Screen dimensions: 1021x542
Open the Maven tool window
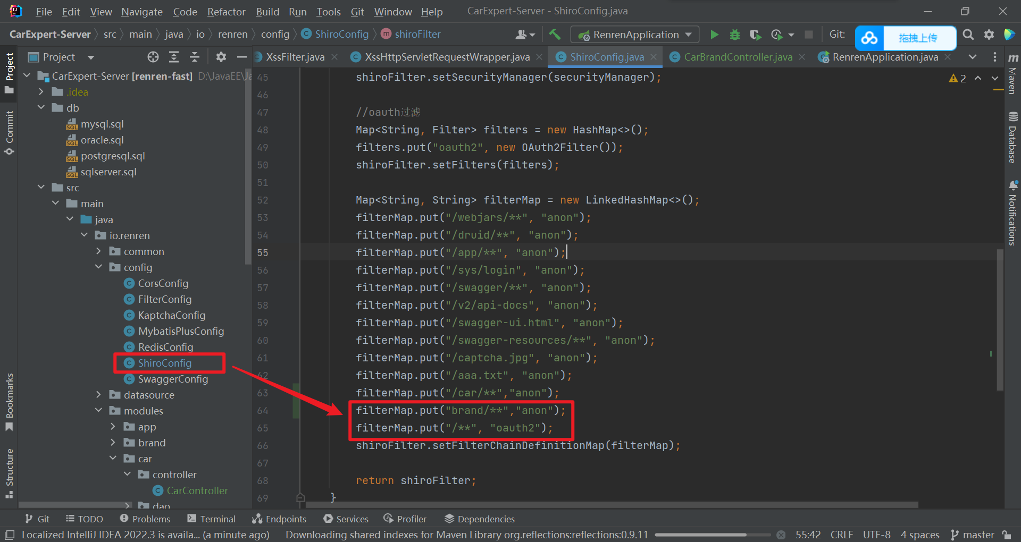pos(1012,74)
